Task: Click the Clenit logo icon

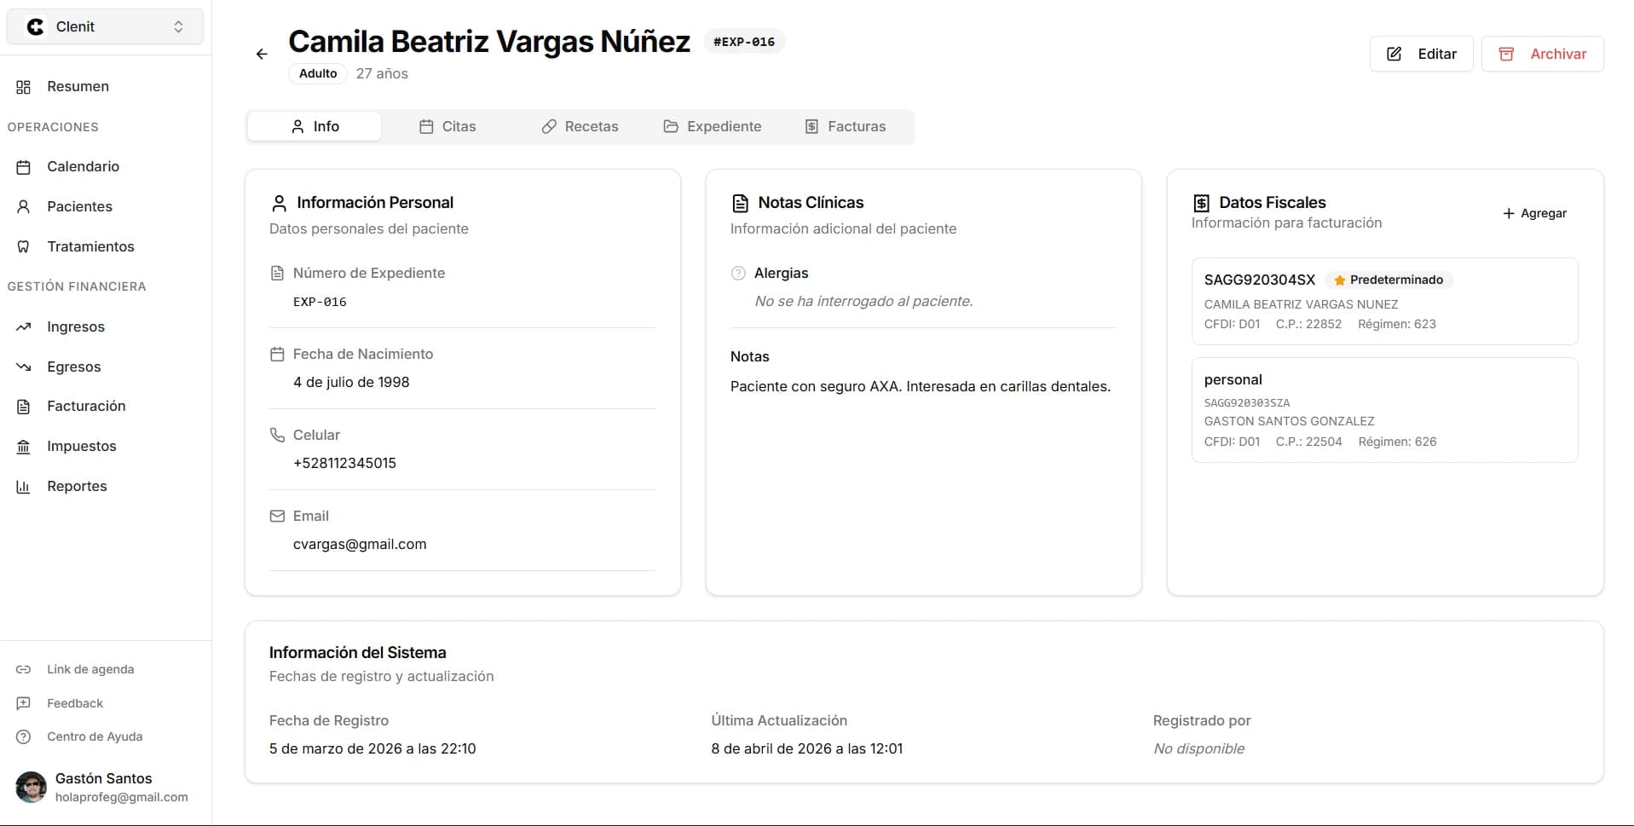Action: 35,26
